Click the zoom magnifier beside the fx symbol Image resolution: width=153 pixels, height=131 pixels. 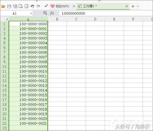point(45,13)
